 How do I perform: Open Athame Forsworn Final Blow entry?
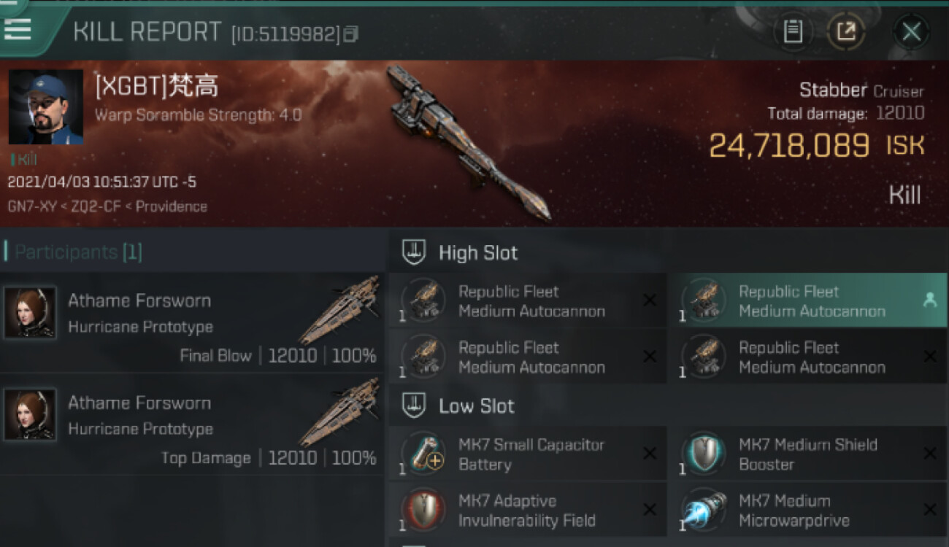(192, 323)
